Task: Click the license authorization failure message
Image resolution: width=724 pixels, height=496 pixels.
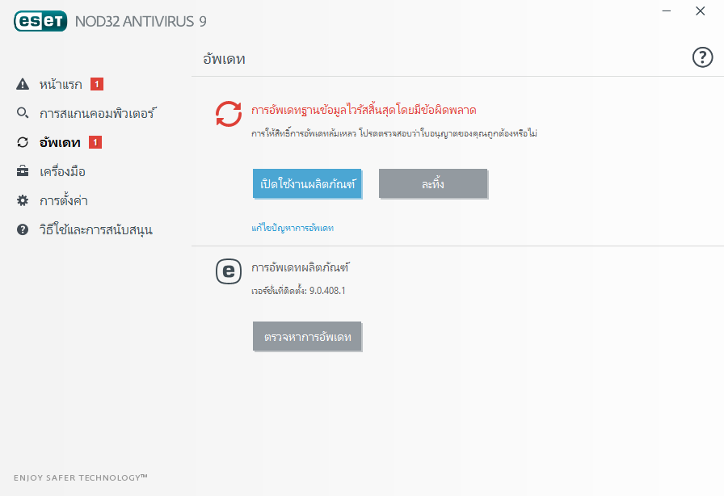Action: click(394, 133)
